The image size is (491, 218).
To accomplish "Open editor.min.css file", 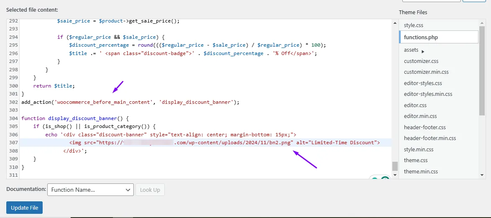I will [x=420, y=116].
